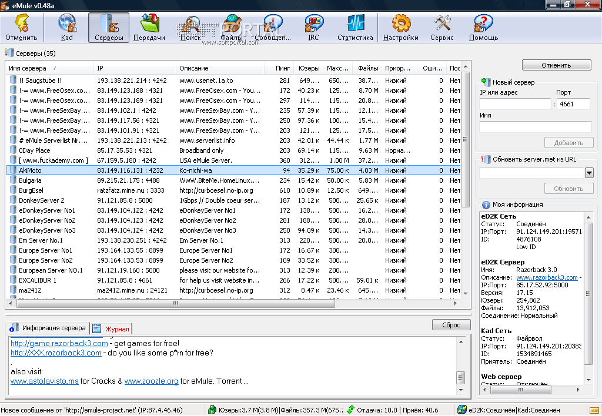Select the Серверы toolbar button

109,28
